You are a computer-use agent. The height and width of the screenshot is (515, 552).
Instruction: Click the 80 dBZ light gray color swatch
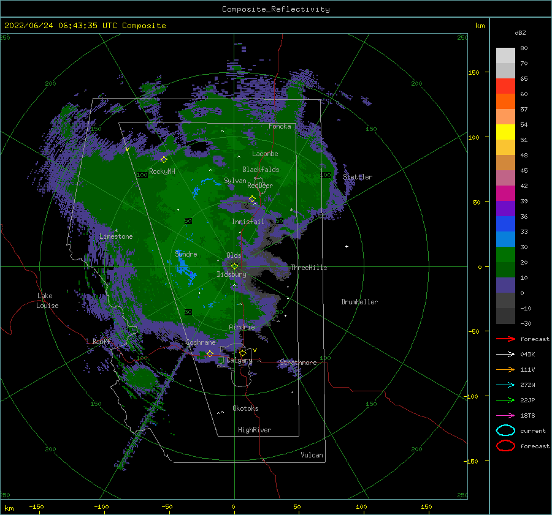[x=505, y=55]
